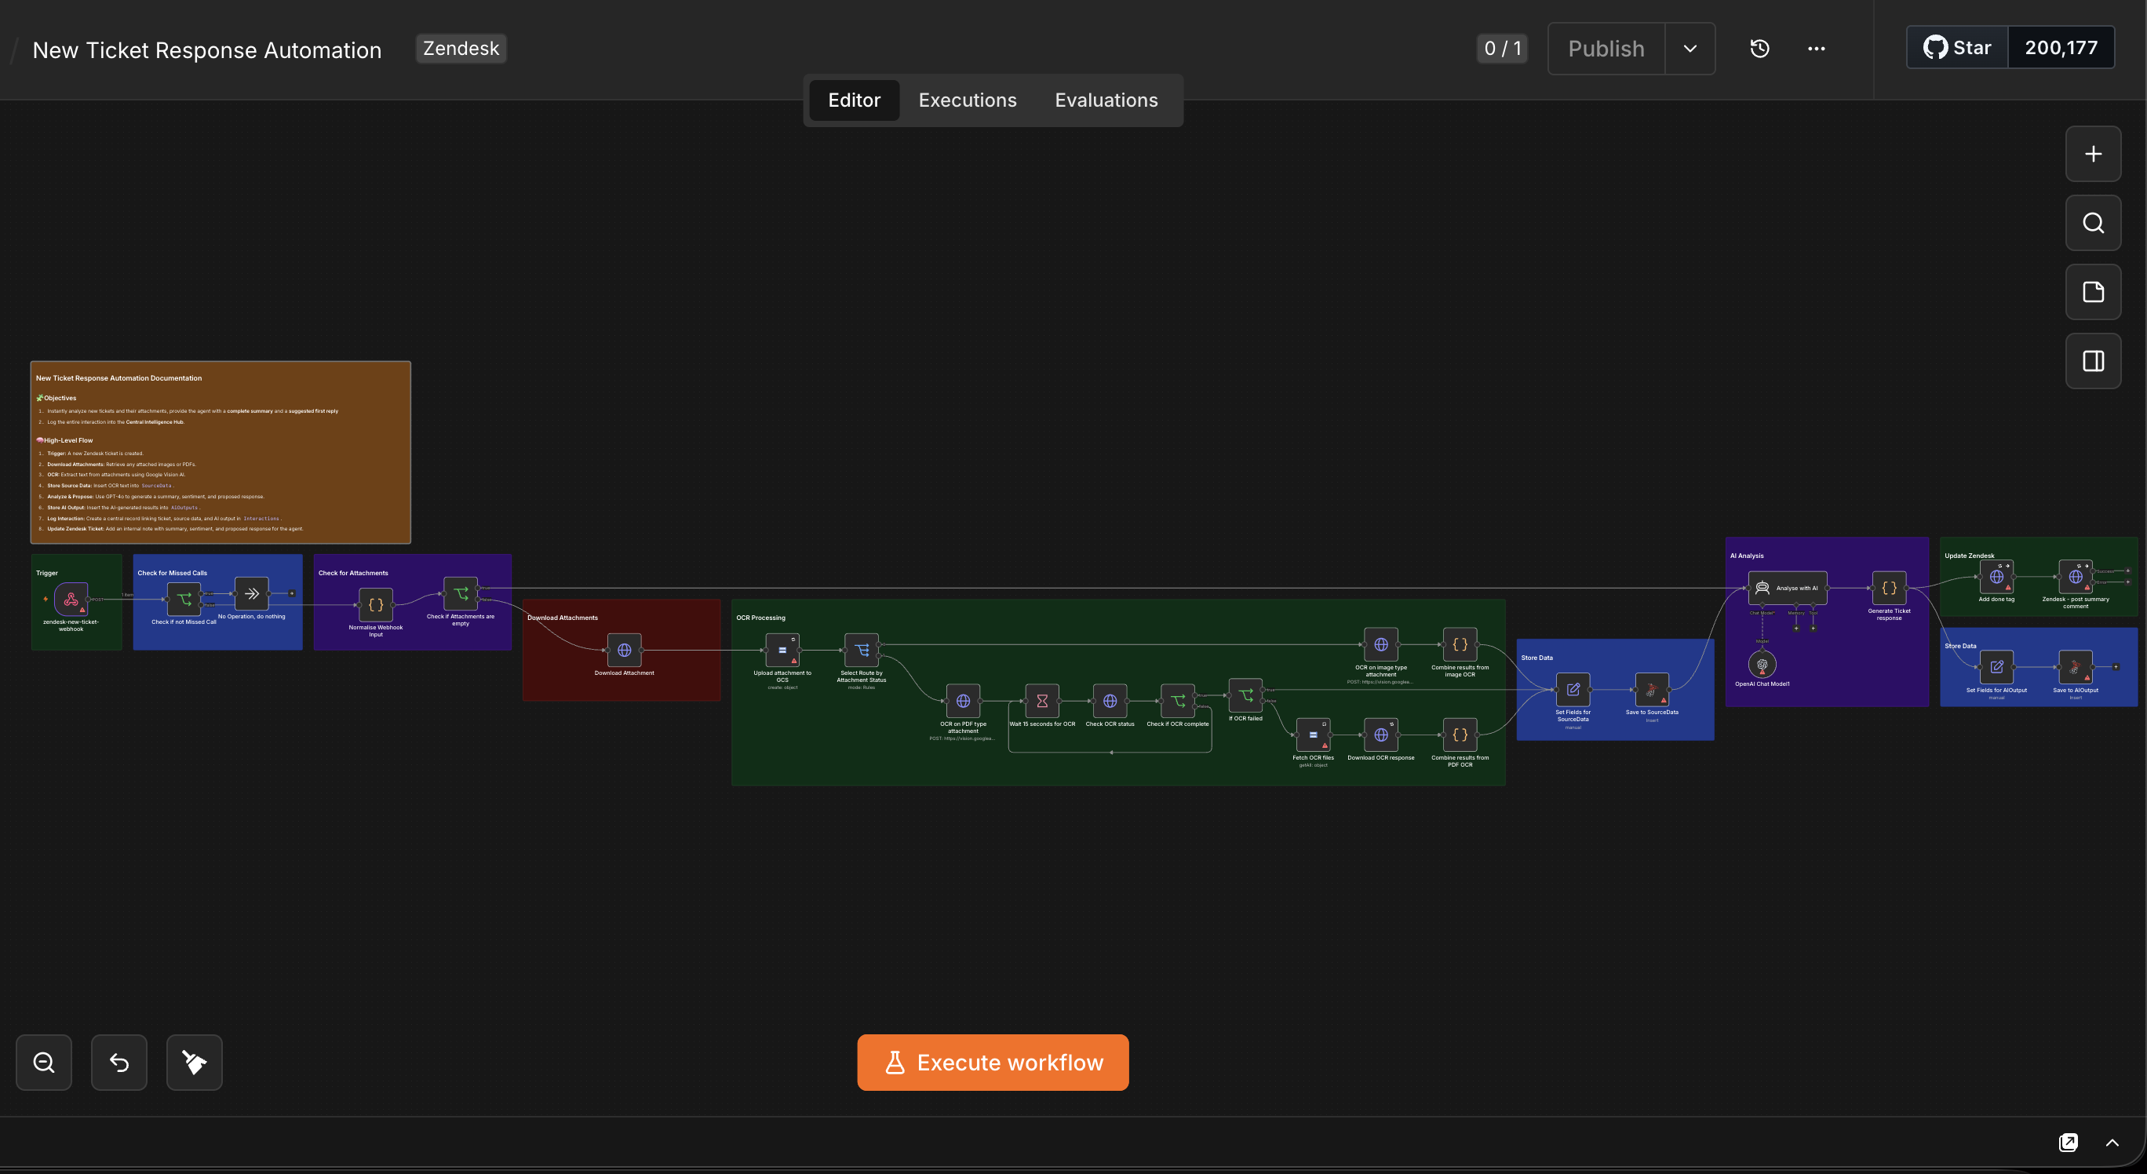Select the Save to SourceData node
The height and width of the screenshot is (1174, 2147).
click(1652, 690)
